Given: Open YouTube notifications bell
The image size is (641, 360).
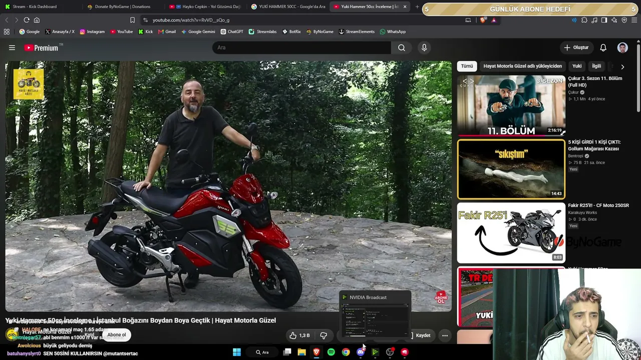Looking at the screenshot, I should point(603,47).
